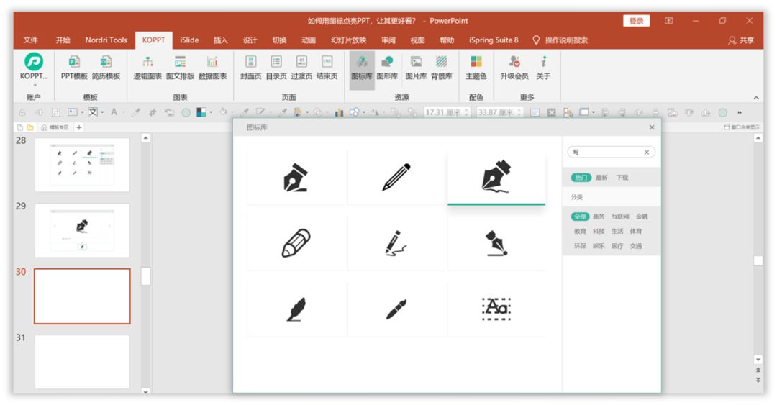
Task: Select the 最新 newest filter
Action: 601,178
